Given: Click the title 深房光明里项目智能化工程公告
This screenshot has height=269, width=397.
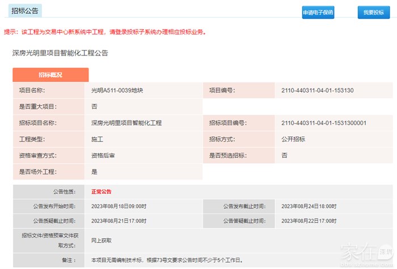Looking at the screenshot, I should pos(60,53).
